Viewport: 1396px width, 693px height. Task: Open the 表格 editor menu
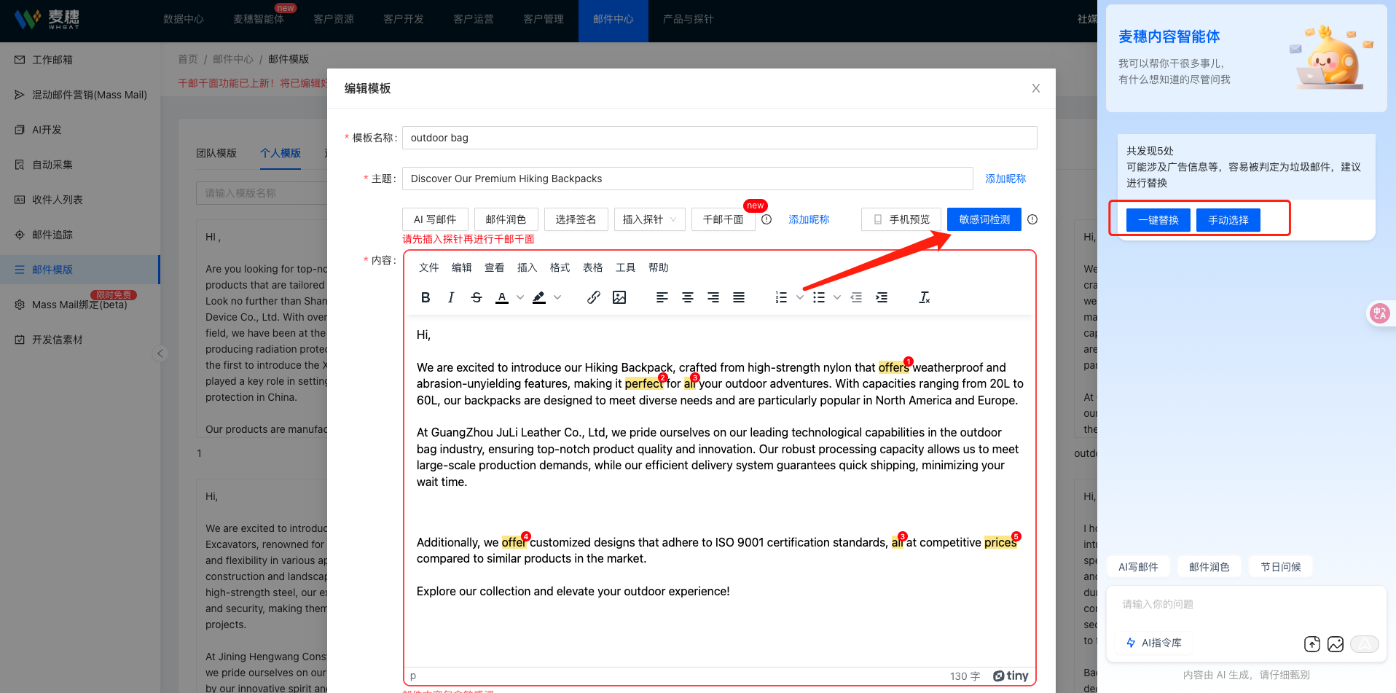point(593,267)
